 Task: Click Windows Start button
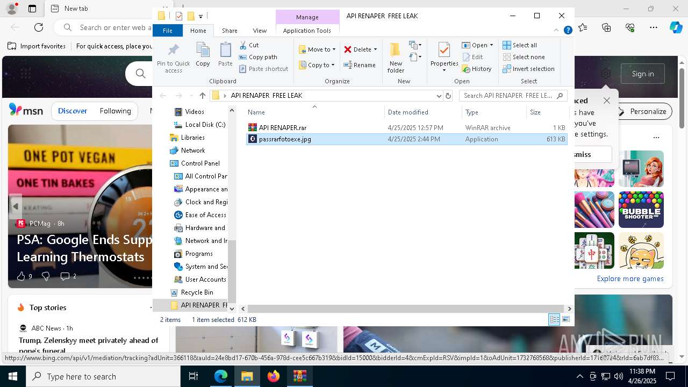tap(13, 376)
